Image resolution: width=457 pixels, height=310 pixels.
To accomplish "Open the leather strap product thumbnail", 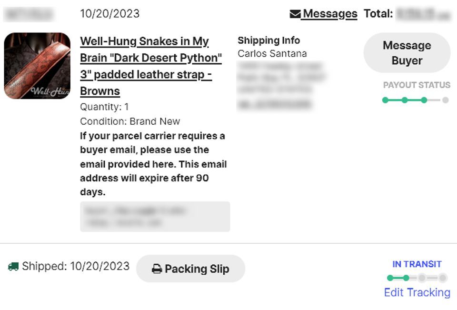I will pos(37,66).
